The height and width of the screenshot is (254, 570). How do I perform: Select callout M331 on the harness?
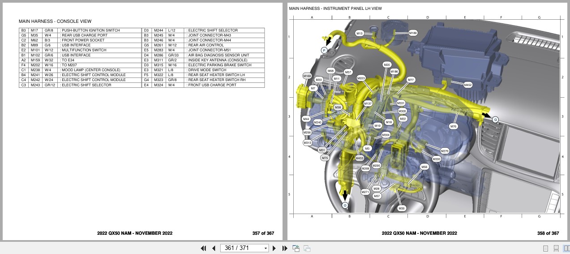pyautogui.click(x=401, y=103)
